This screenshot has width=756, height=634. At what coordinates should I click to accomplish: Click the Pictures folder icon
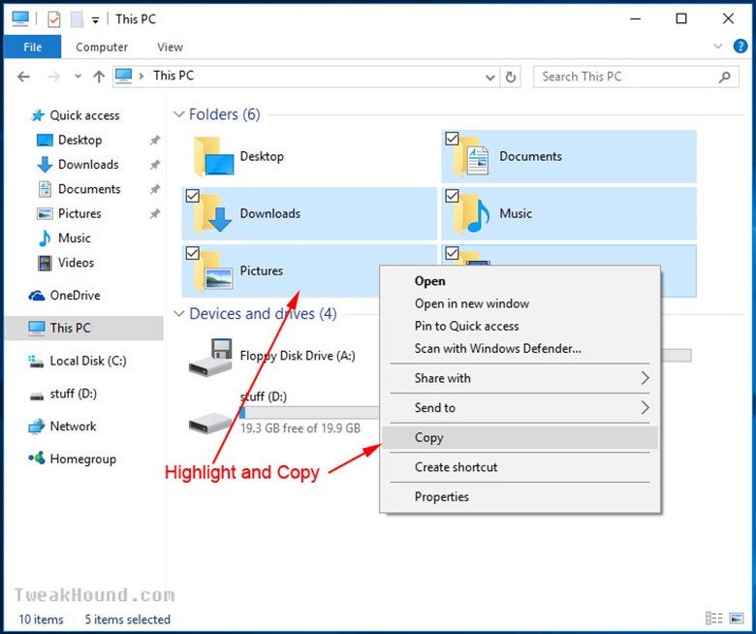213,271
